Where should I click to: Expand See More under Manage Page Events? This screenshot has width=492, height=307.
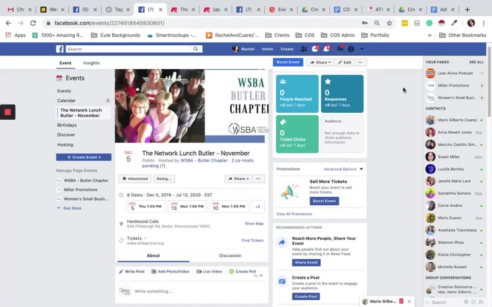[72, 208]
